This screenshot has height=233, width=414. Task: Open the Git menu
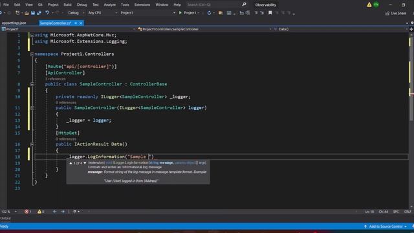click(40, 5)
